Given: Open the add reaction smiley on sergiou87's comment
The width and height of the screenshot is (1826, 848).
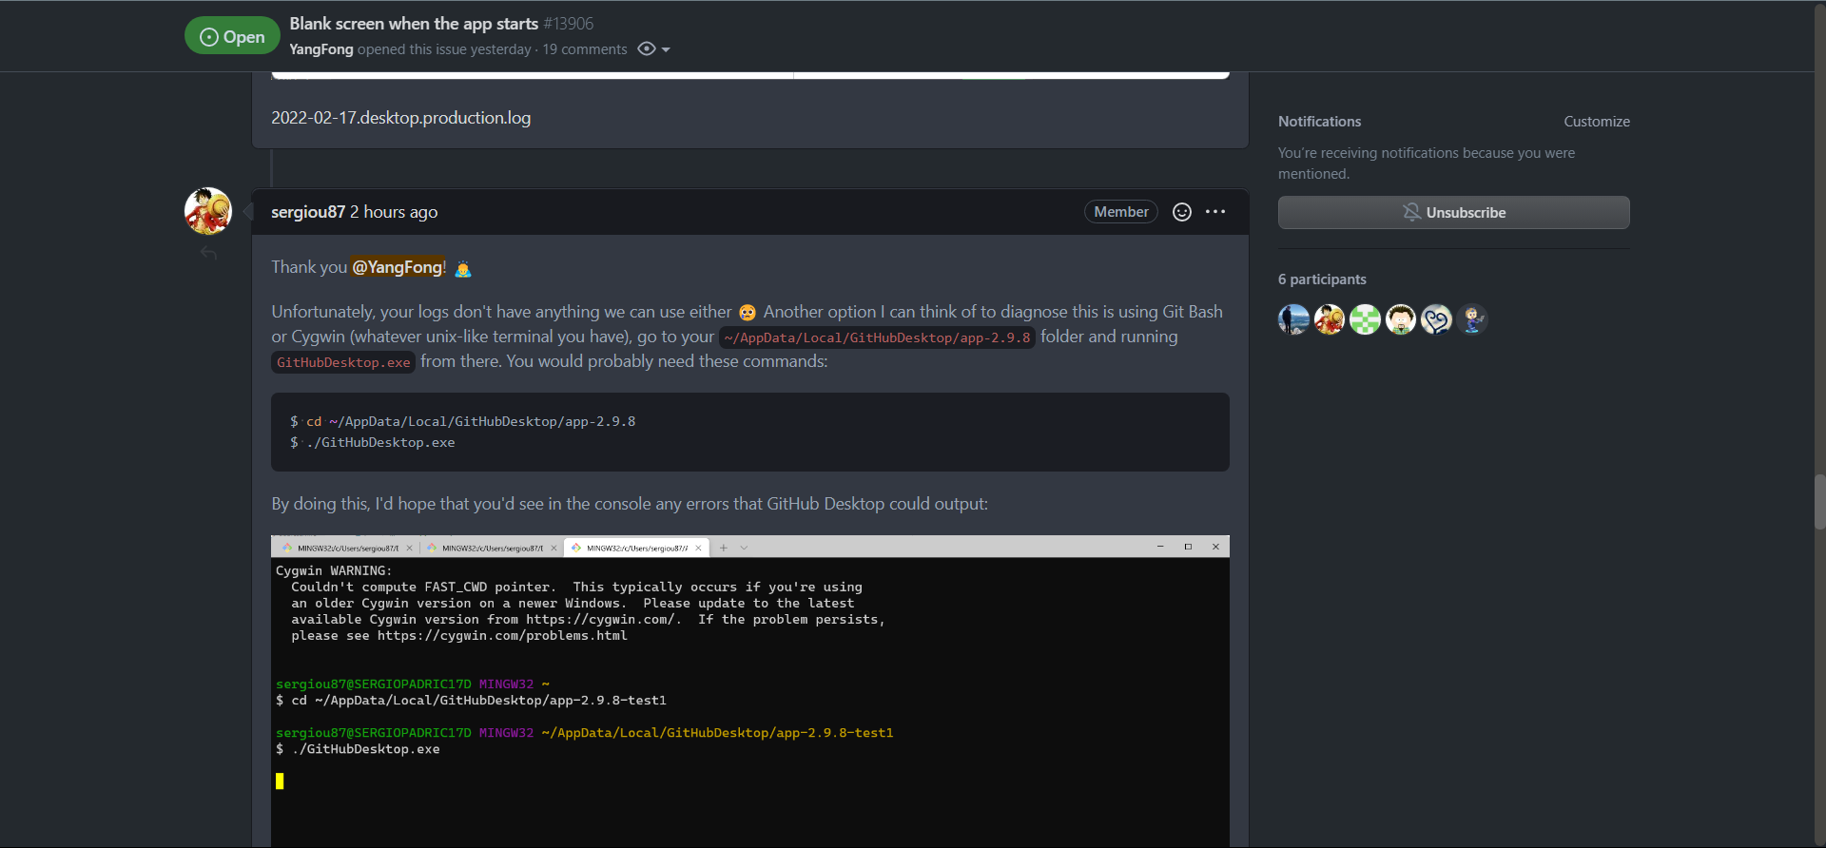Looking at the screenshot, I should coord(1181,212).
